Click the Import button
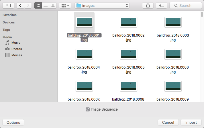The width and height of the screenshot is (204, 128). (x=191, y=122)
